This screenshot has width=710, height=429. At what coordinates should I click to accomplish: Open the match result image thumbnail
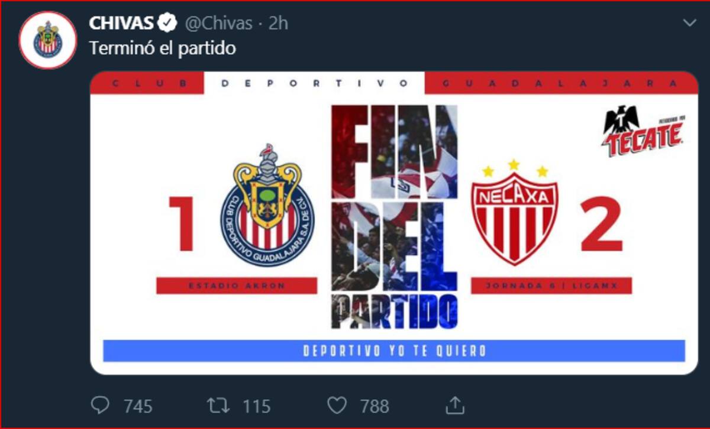pos(394,223)
